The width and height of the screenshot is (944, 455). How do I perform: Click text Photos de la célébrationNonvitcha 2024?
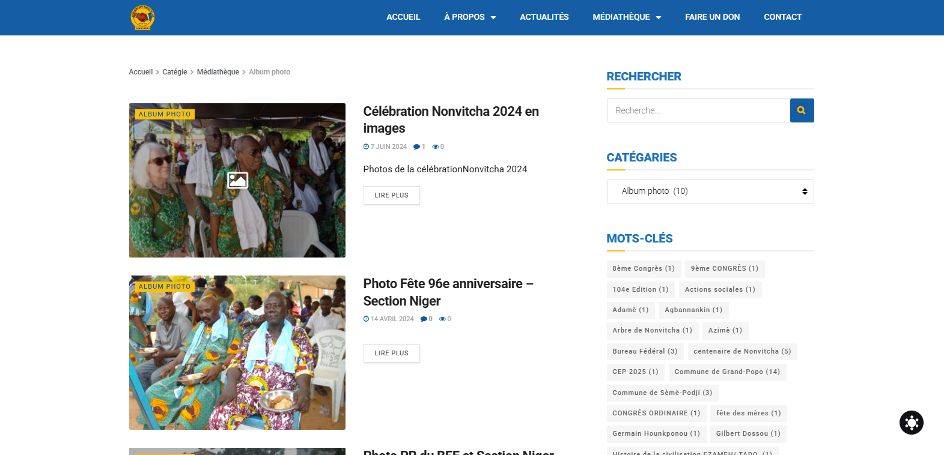(445, 169)
